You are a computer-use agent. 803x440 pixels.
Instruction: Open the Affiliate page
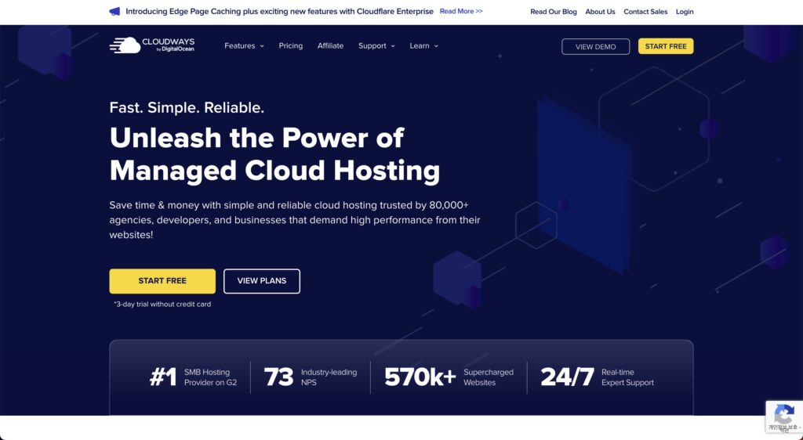pyautogui.click(x=330, y=46)
